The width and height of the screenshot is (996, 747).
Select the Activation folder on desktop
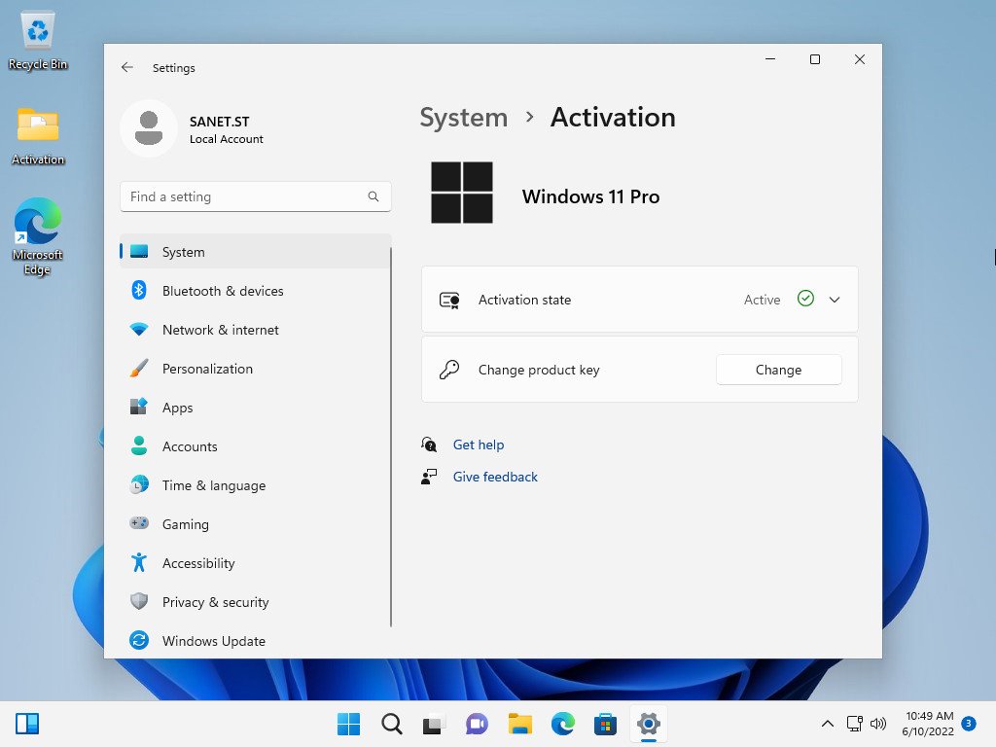point(38,136)
